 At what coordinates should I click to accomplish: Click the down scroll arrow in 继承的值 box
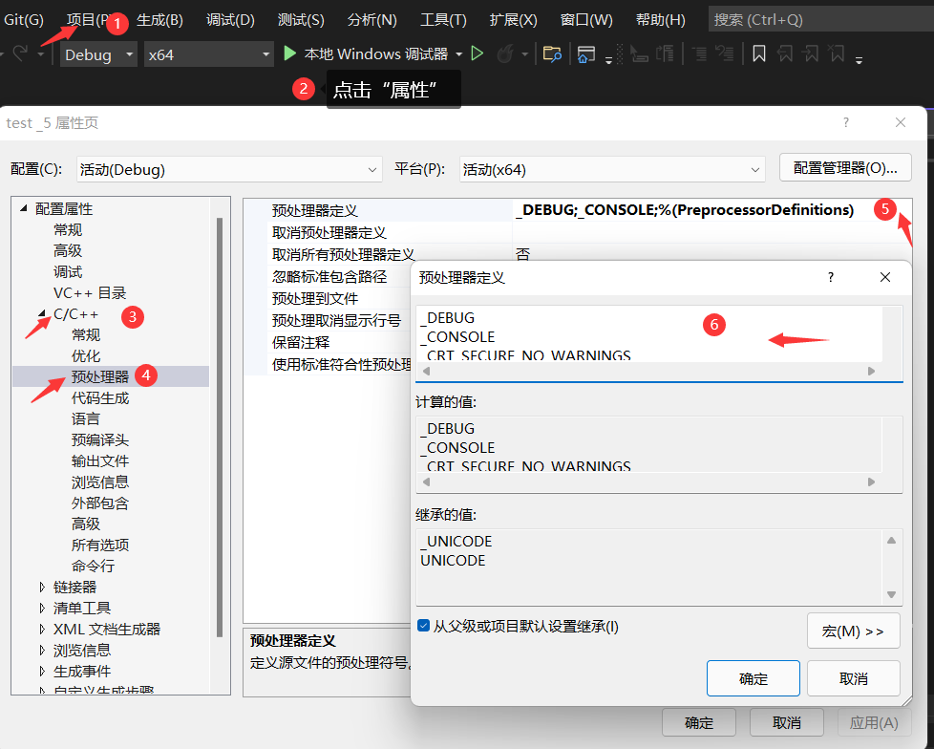click(892, 594)
